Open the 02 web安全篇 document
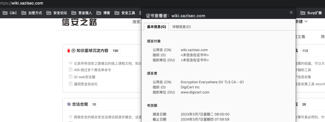 click(85, 77)
